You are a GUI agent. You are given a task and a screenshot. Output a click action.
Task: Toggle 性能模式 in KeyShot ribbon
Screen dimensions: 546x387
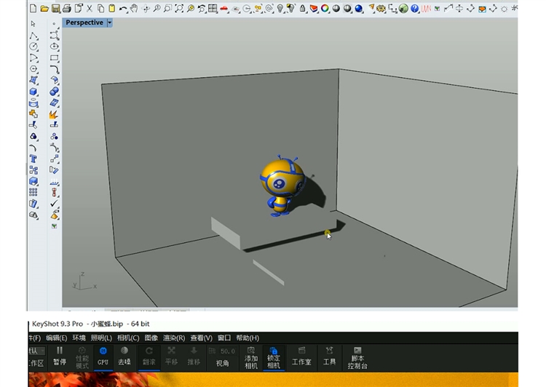point(82,358)
